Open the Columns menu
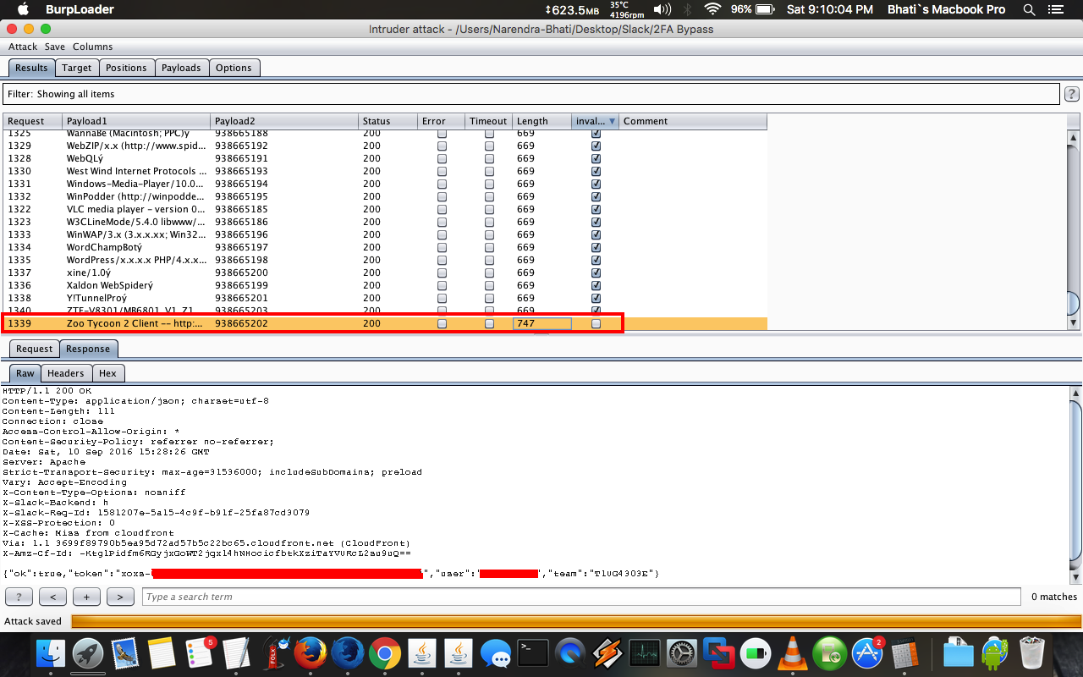 92,47
